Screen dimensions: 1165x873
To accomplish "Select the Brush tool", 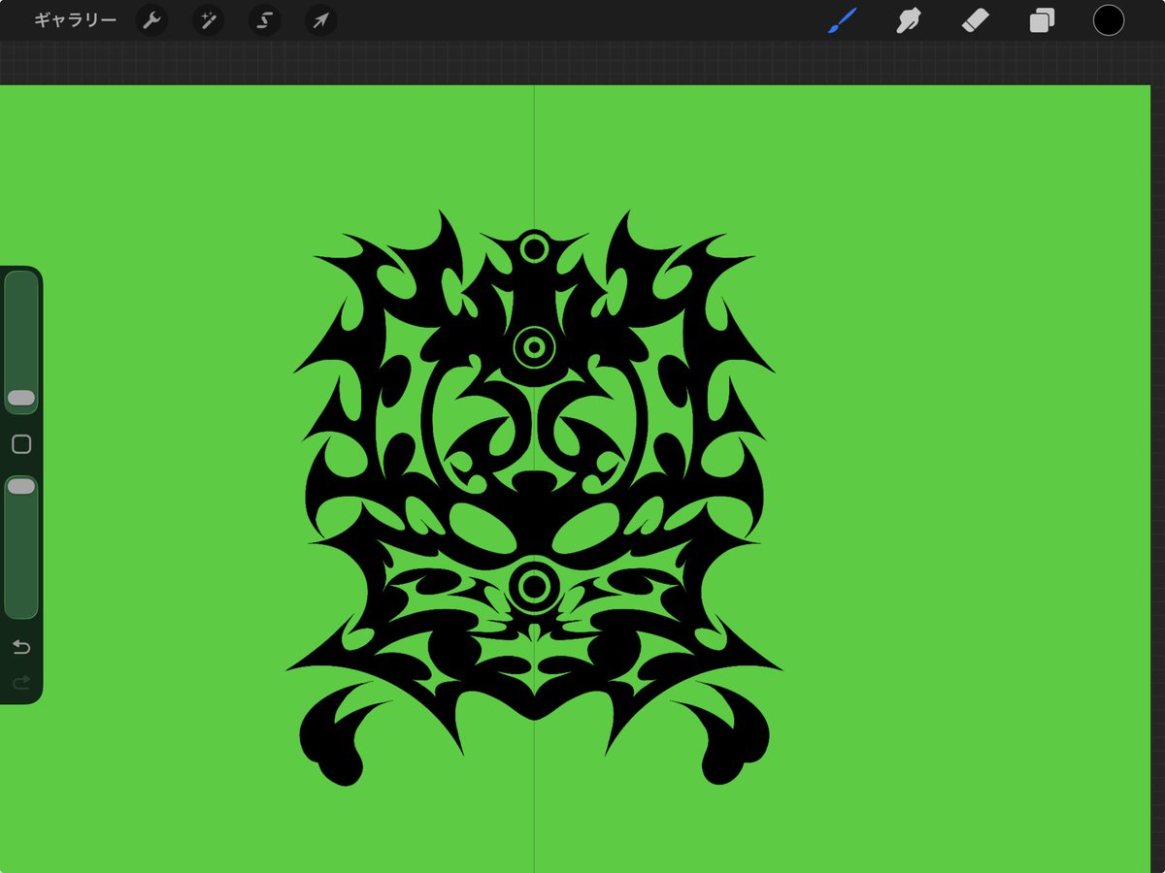I will point(842,20).
